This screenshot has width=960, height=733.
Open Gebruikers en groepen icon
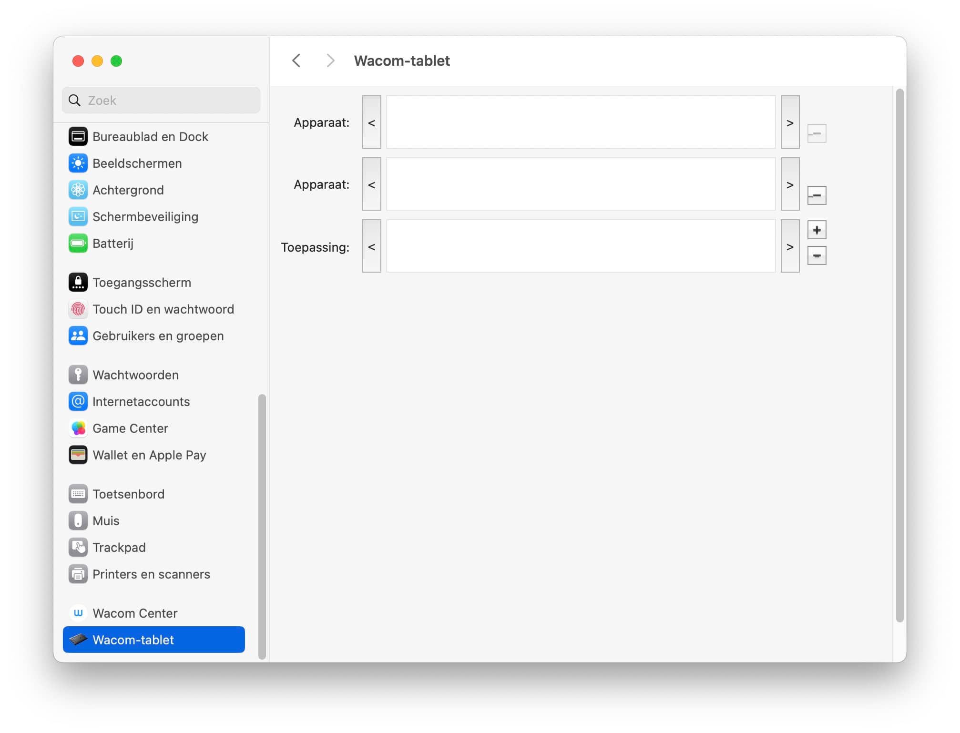78,336
